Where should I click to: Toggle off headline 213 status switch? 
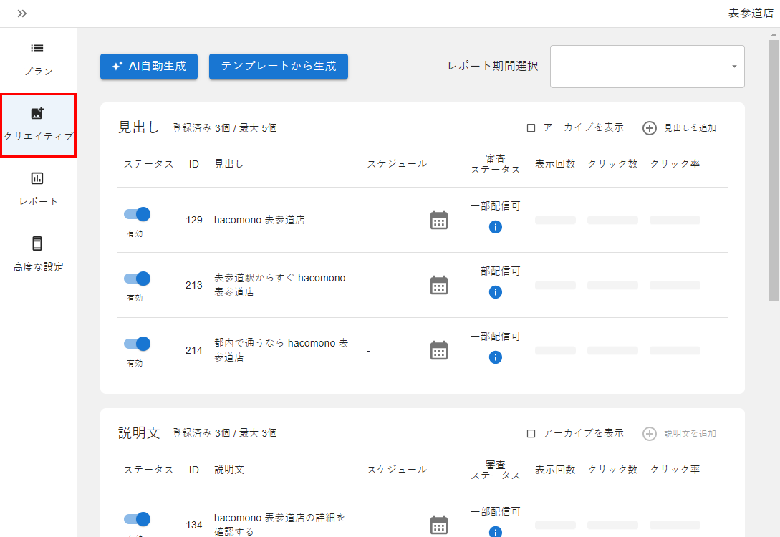pyautogui.click(x=137, y=279)
